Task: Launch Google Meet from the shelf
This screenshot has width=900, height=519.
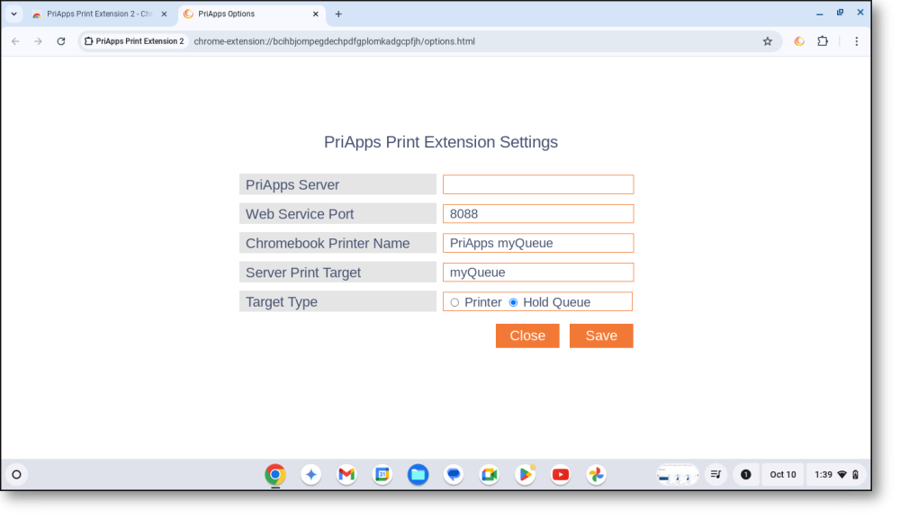Action: [489, 475]
